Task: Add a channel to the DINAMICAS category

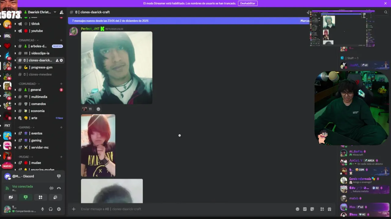Action: pos(61,40)
